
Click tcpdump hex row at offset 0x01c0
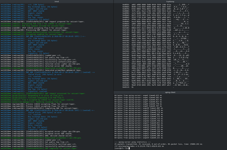(x=156, y=53)
